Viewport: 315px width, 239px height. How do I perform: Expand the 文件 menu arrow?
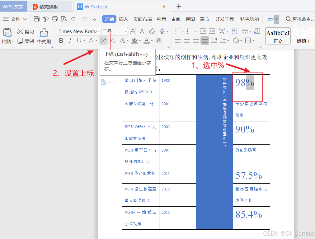25,19
